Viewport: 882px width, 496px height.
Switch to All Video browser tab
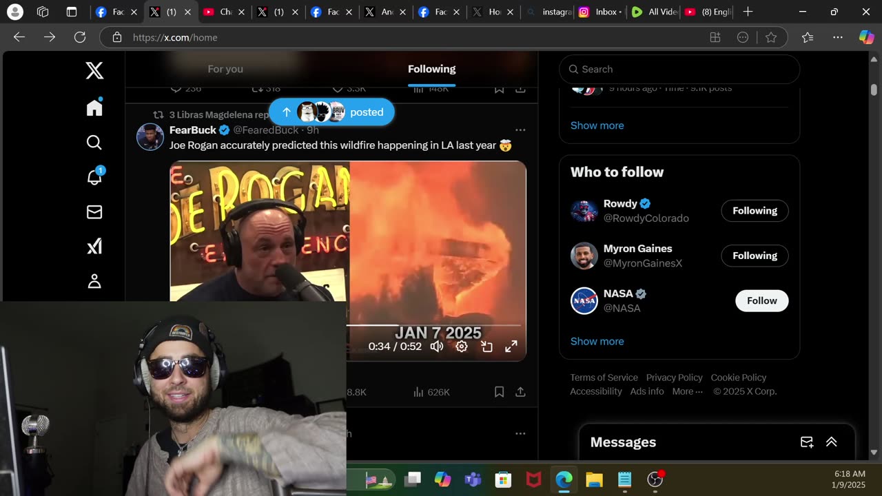point(654,12)
